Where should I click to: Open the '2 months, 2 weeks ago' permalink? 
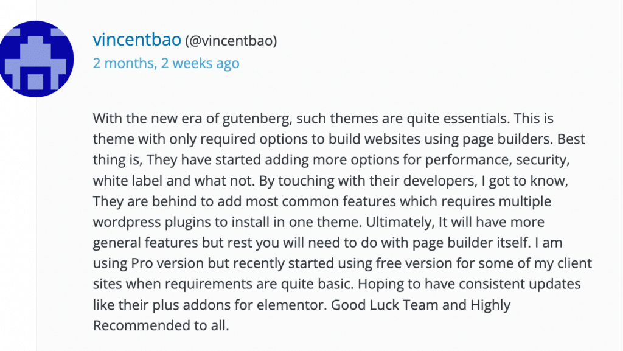pyautogui.click(x=166, y=63)
